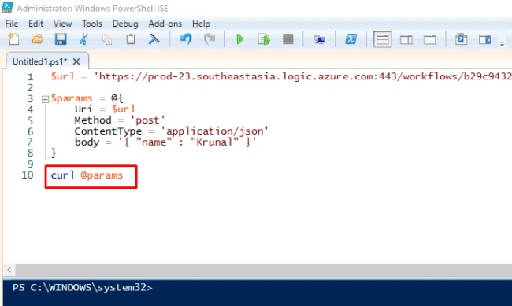
Task: Click on 'curl' on line 10
Action: [x=62, y=175]
